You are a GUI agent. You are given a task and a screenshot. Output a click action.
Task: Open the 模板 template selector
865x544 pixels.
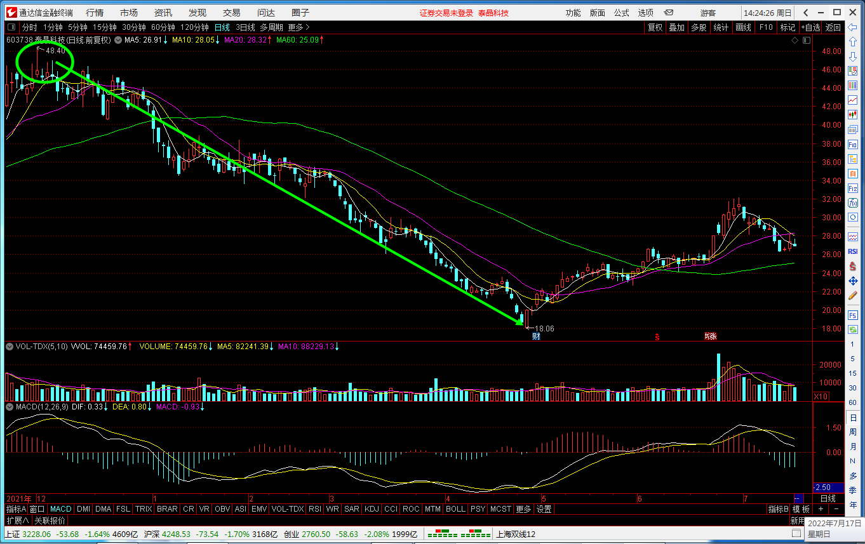click(x=801, y=509)
